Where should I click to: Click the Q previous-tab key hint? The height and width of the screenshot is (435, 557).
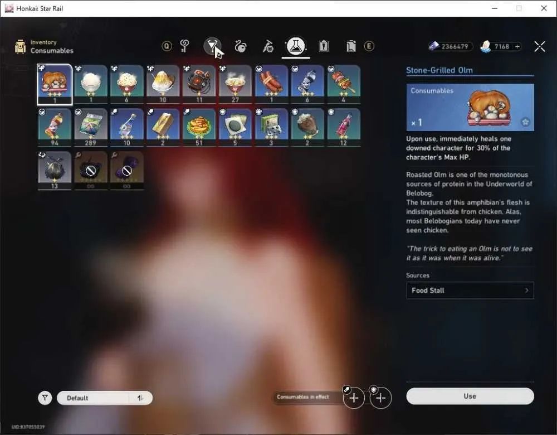pos(167,46)
